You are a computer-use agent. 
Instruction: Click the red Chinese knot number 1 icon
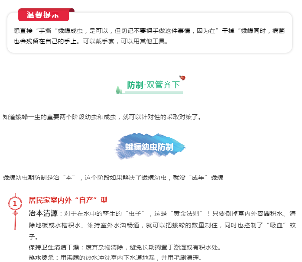(x=15, y=211)
